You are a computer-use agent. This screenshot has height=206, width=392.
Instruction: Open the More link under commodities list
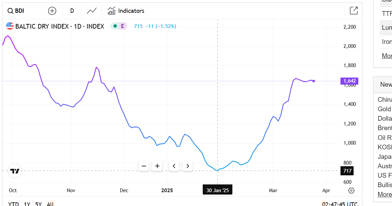click(387, 56)
